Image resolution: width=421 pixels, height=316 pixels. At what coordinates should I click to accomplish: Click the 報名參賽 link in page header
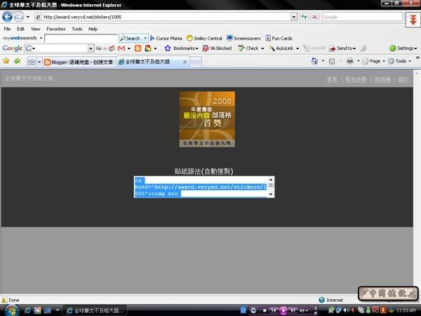356,79
